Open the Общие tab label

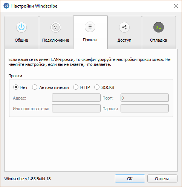tap(21, 40)
